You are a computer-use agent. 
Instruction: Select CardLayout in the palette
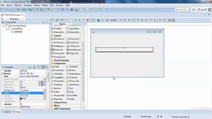point(73,46)
